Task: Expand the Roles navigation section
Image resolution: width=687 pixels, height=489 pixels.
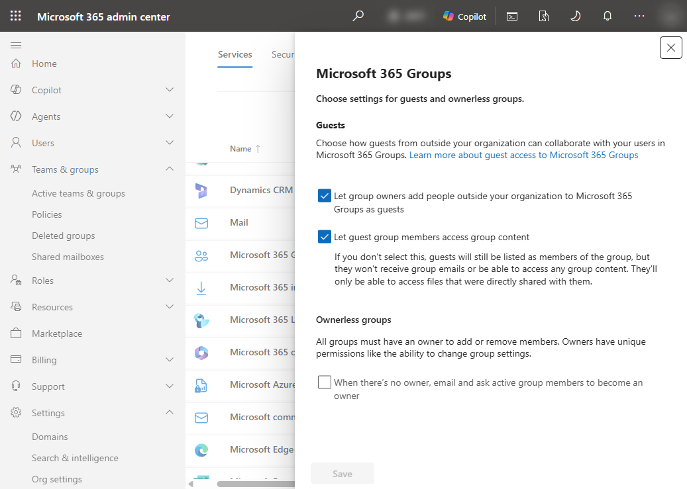Action: (170, 280)
